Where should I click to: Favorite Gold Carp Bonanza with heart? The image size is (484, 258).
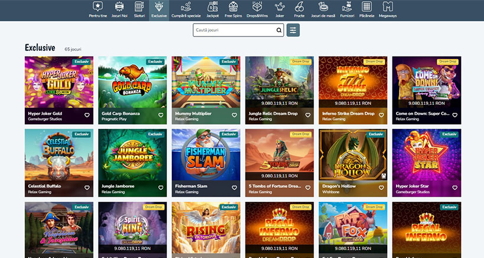click(161, 115)
